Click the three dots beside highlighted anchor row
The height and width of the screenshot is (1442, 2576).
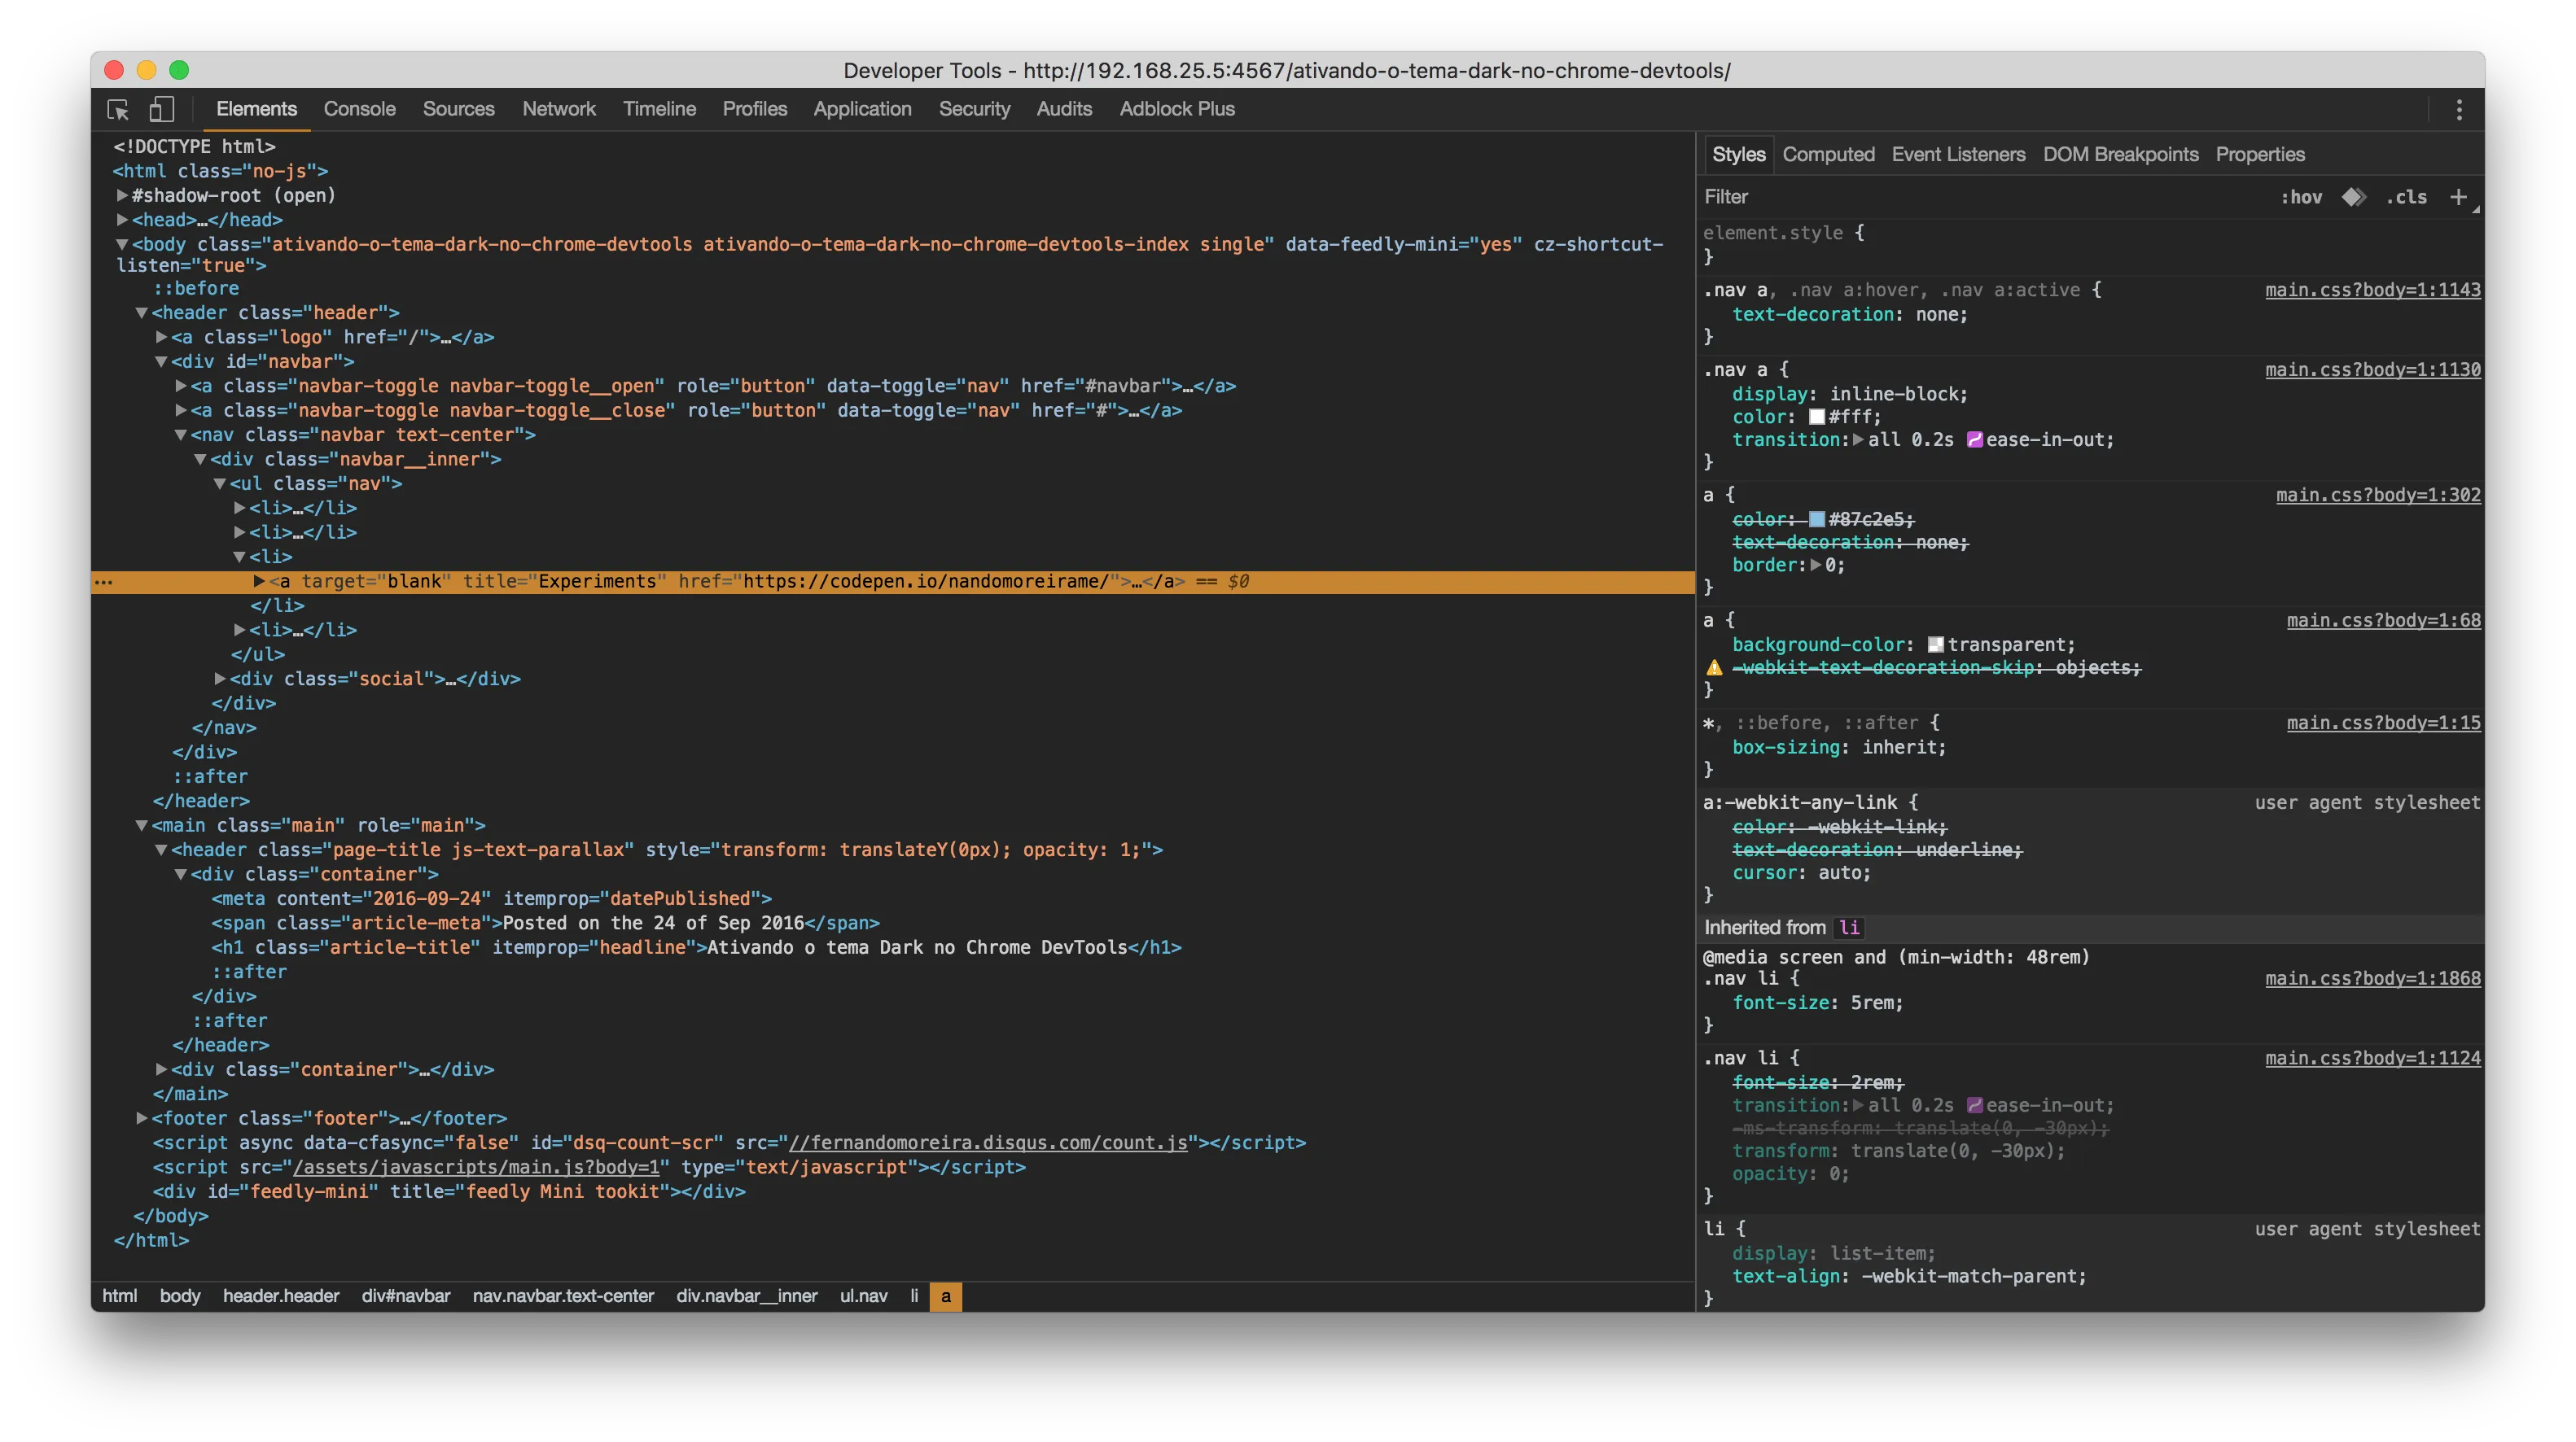click(104, 582)
